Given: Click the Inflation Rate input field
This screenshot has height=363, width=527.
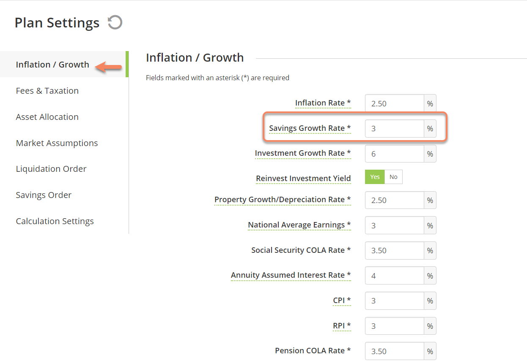Looking at the screenshot, I should [x=395, y=103].
